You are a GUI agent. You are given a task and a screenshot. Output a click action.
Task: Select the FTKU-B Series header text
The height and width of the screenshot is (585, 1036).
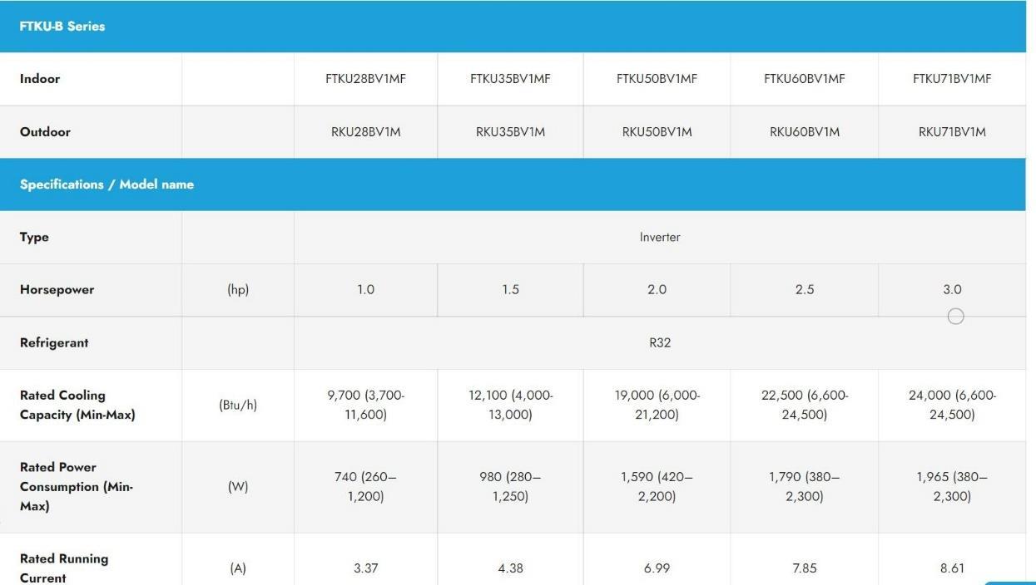[62, 26]
